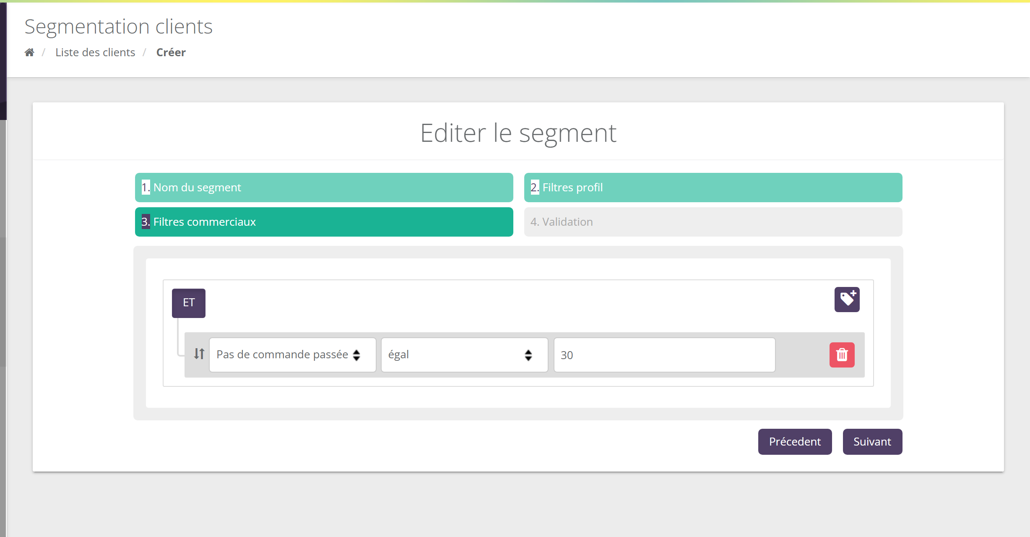1030x537 pixels.
Task: Select step '3. Filtres commerciaux'
Action: 324,222
